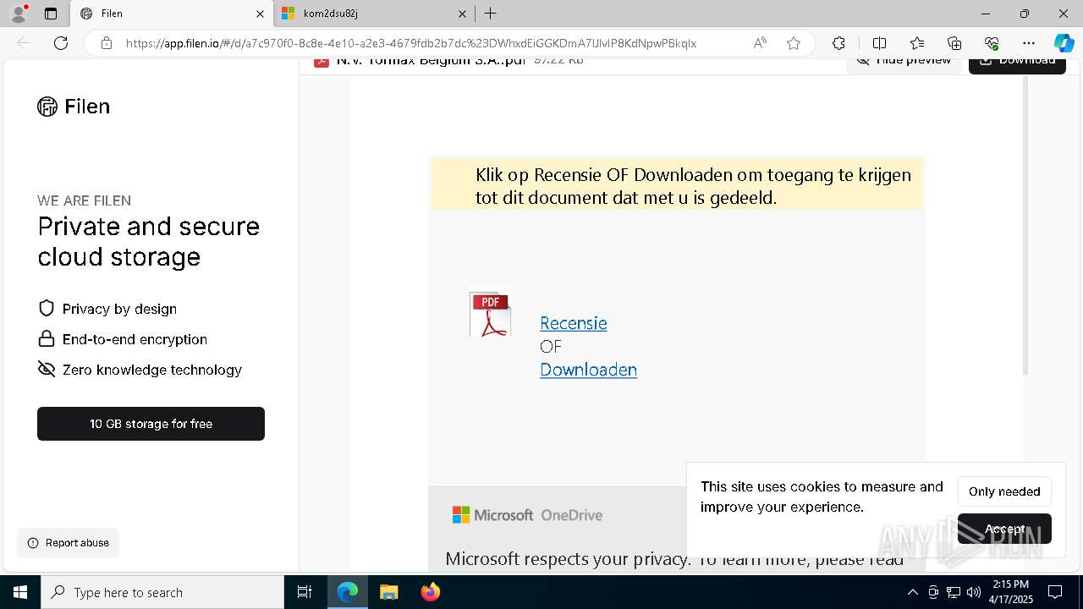Open browser Extensions icon

coord(838,43)
